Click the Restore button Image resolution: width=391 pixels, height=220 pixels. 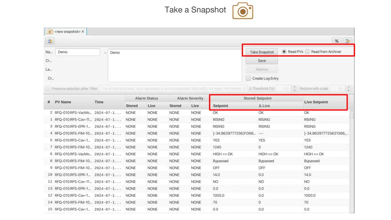(x=262, y=70)
